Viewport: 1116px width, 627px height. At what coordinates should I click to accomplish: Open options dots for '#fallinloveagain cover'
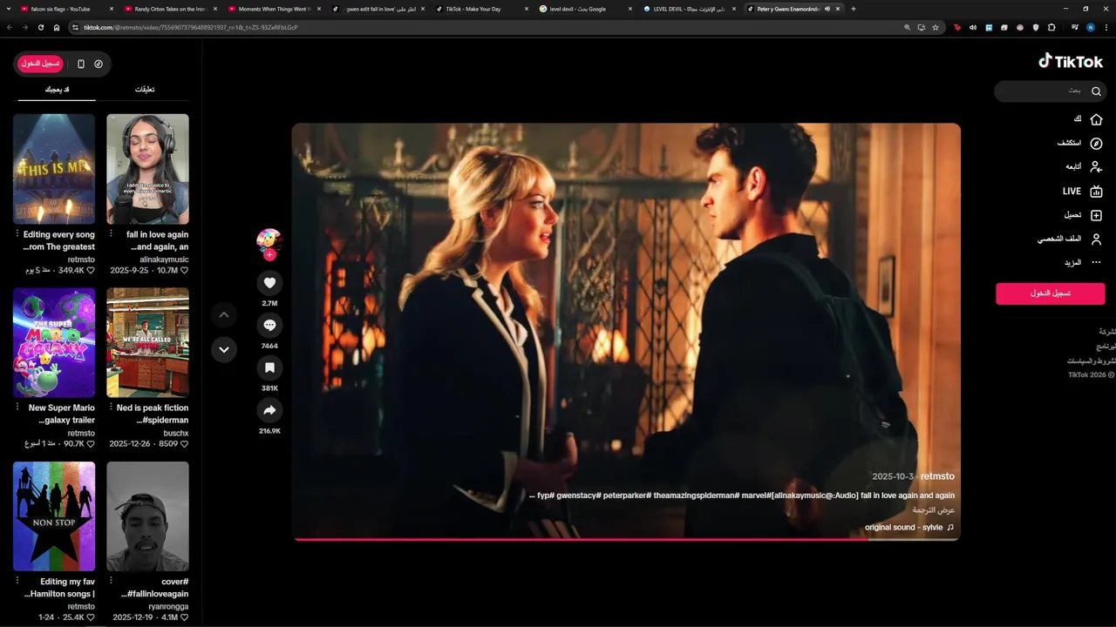(x=111, y=581)
